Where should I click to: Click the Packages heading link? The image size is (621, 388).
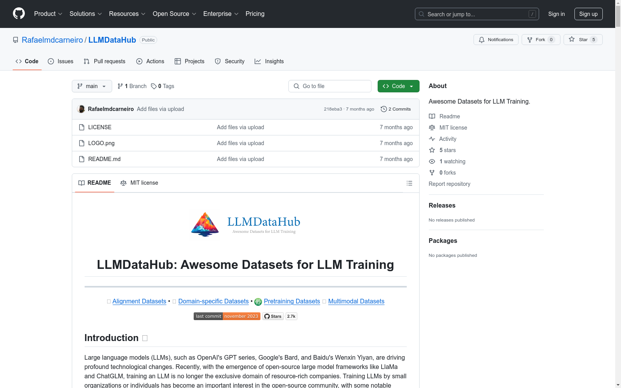click(x=443, y=241)
